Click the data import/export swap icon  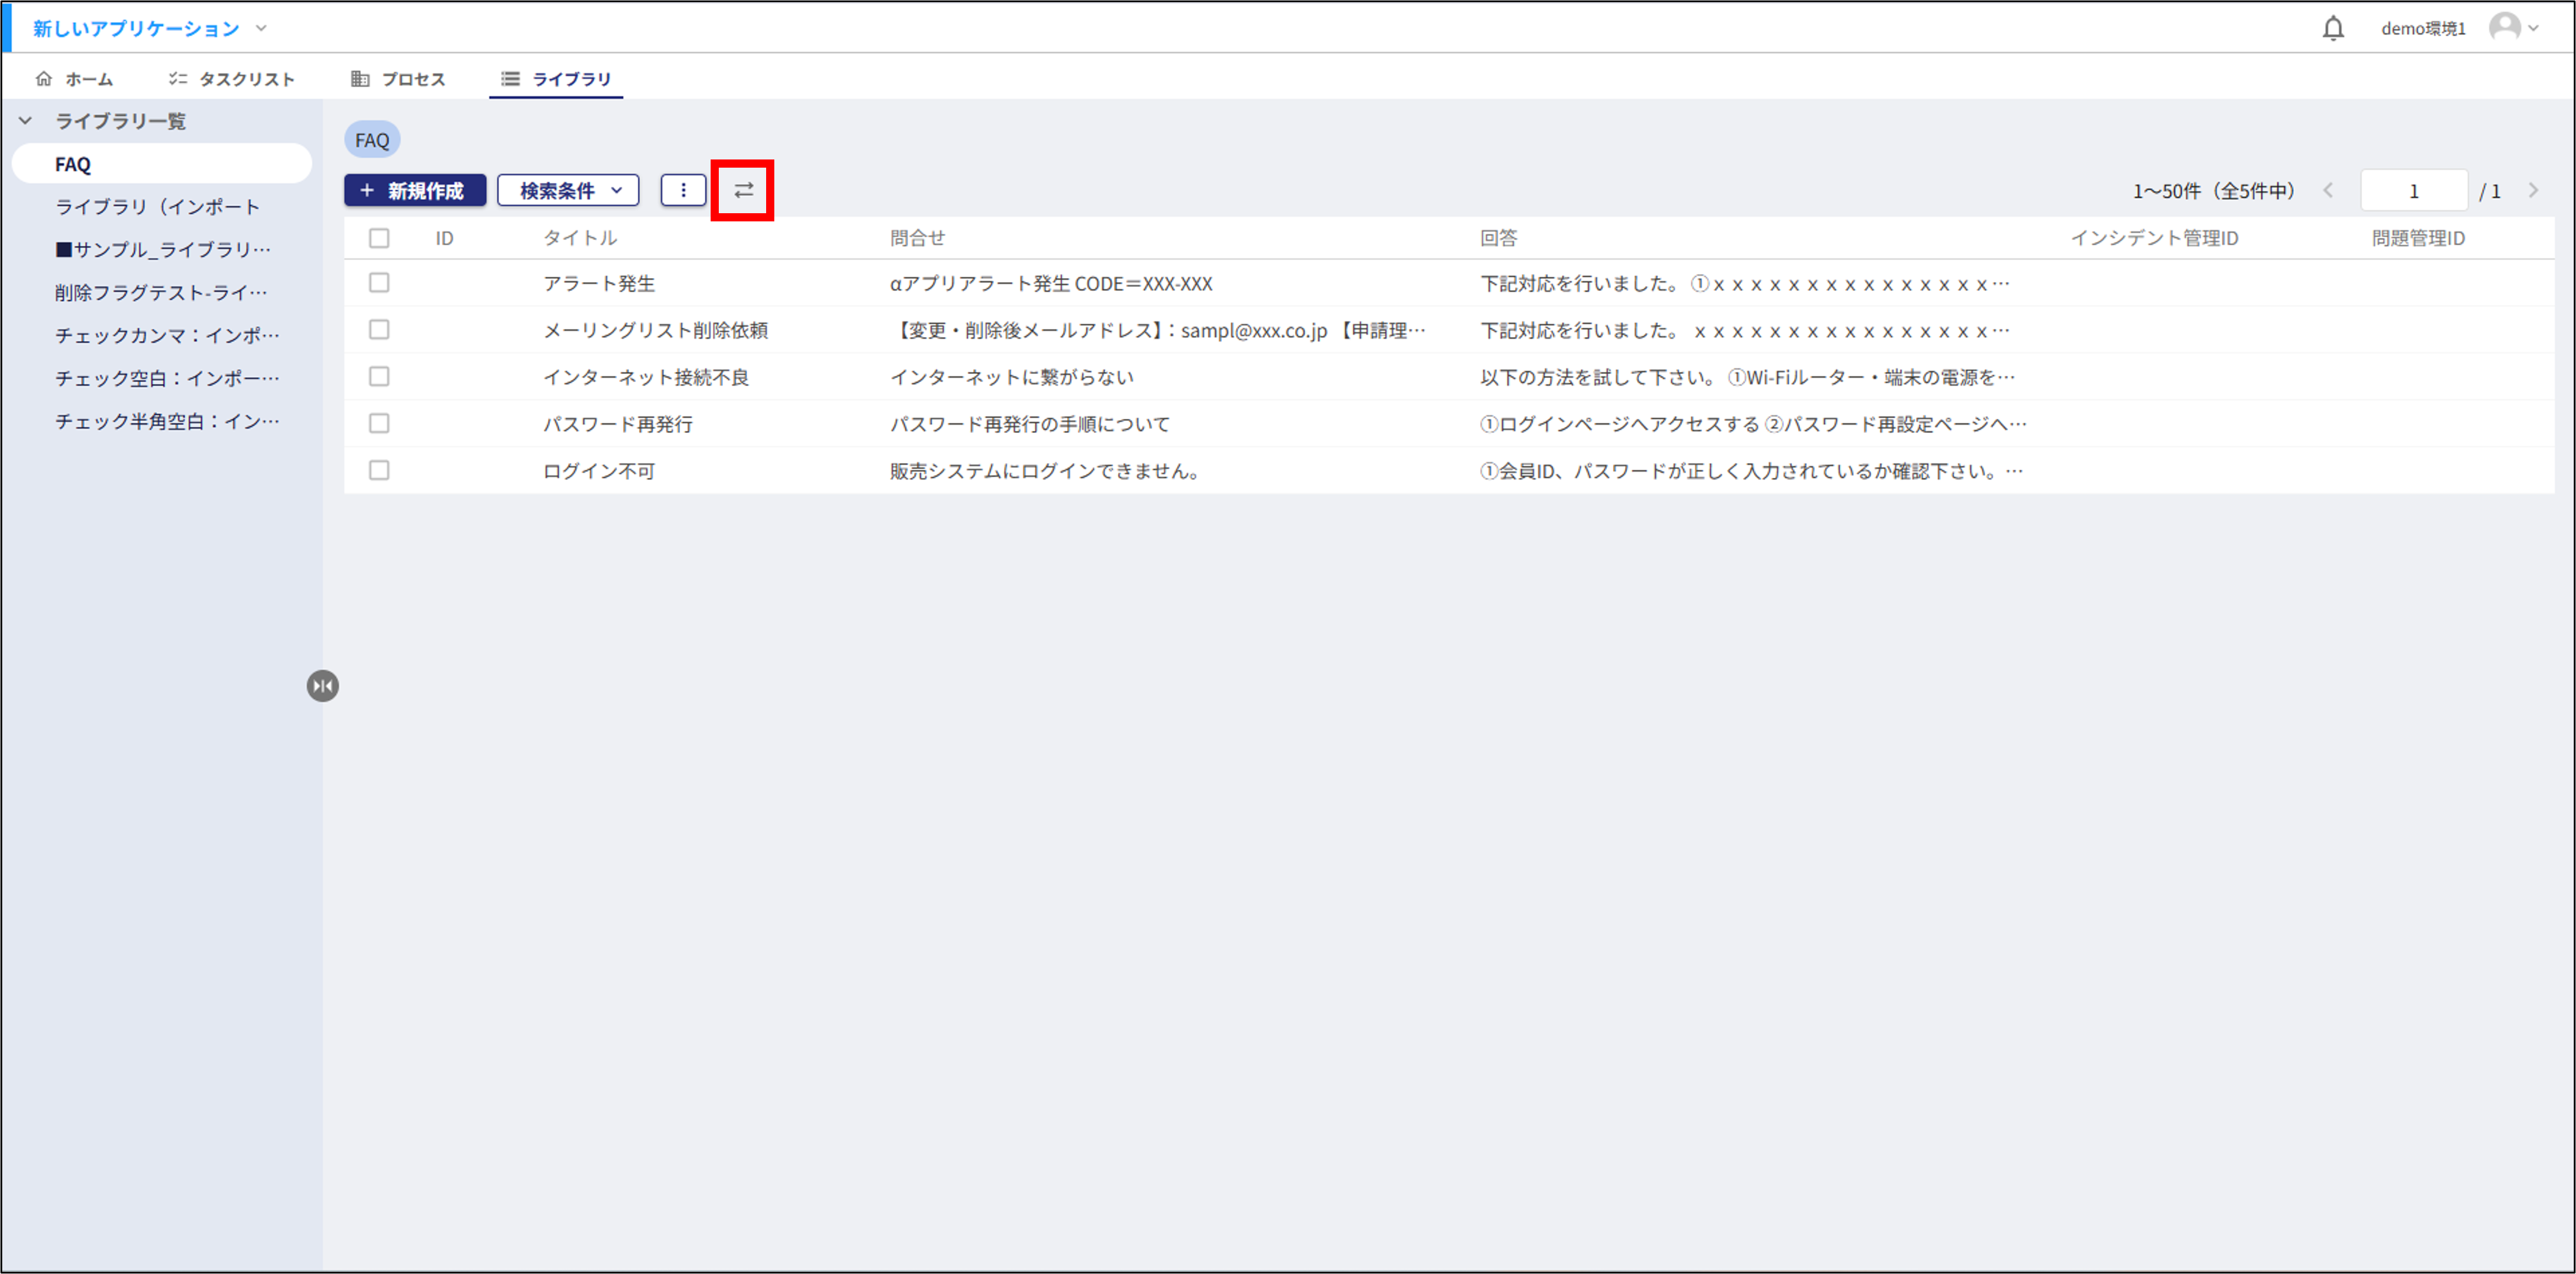pos(742,189)
